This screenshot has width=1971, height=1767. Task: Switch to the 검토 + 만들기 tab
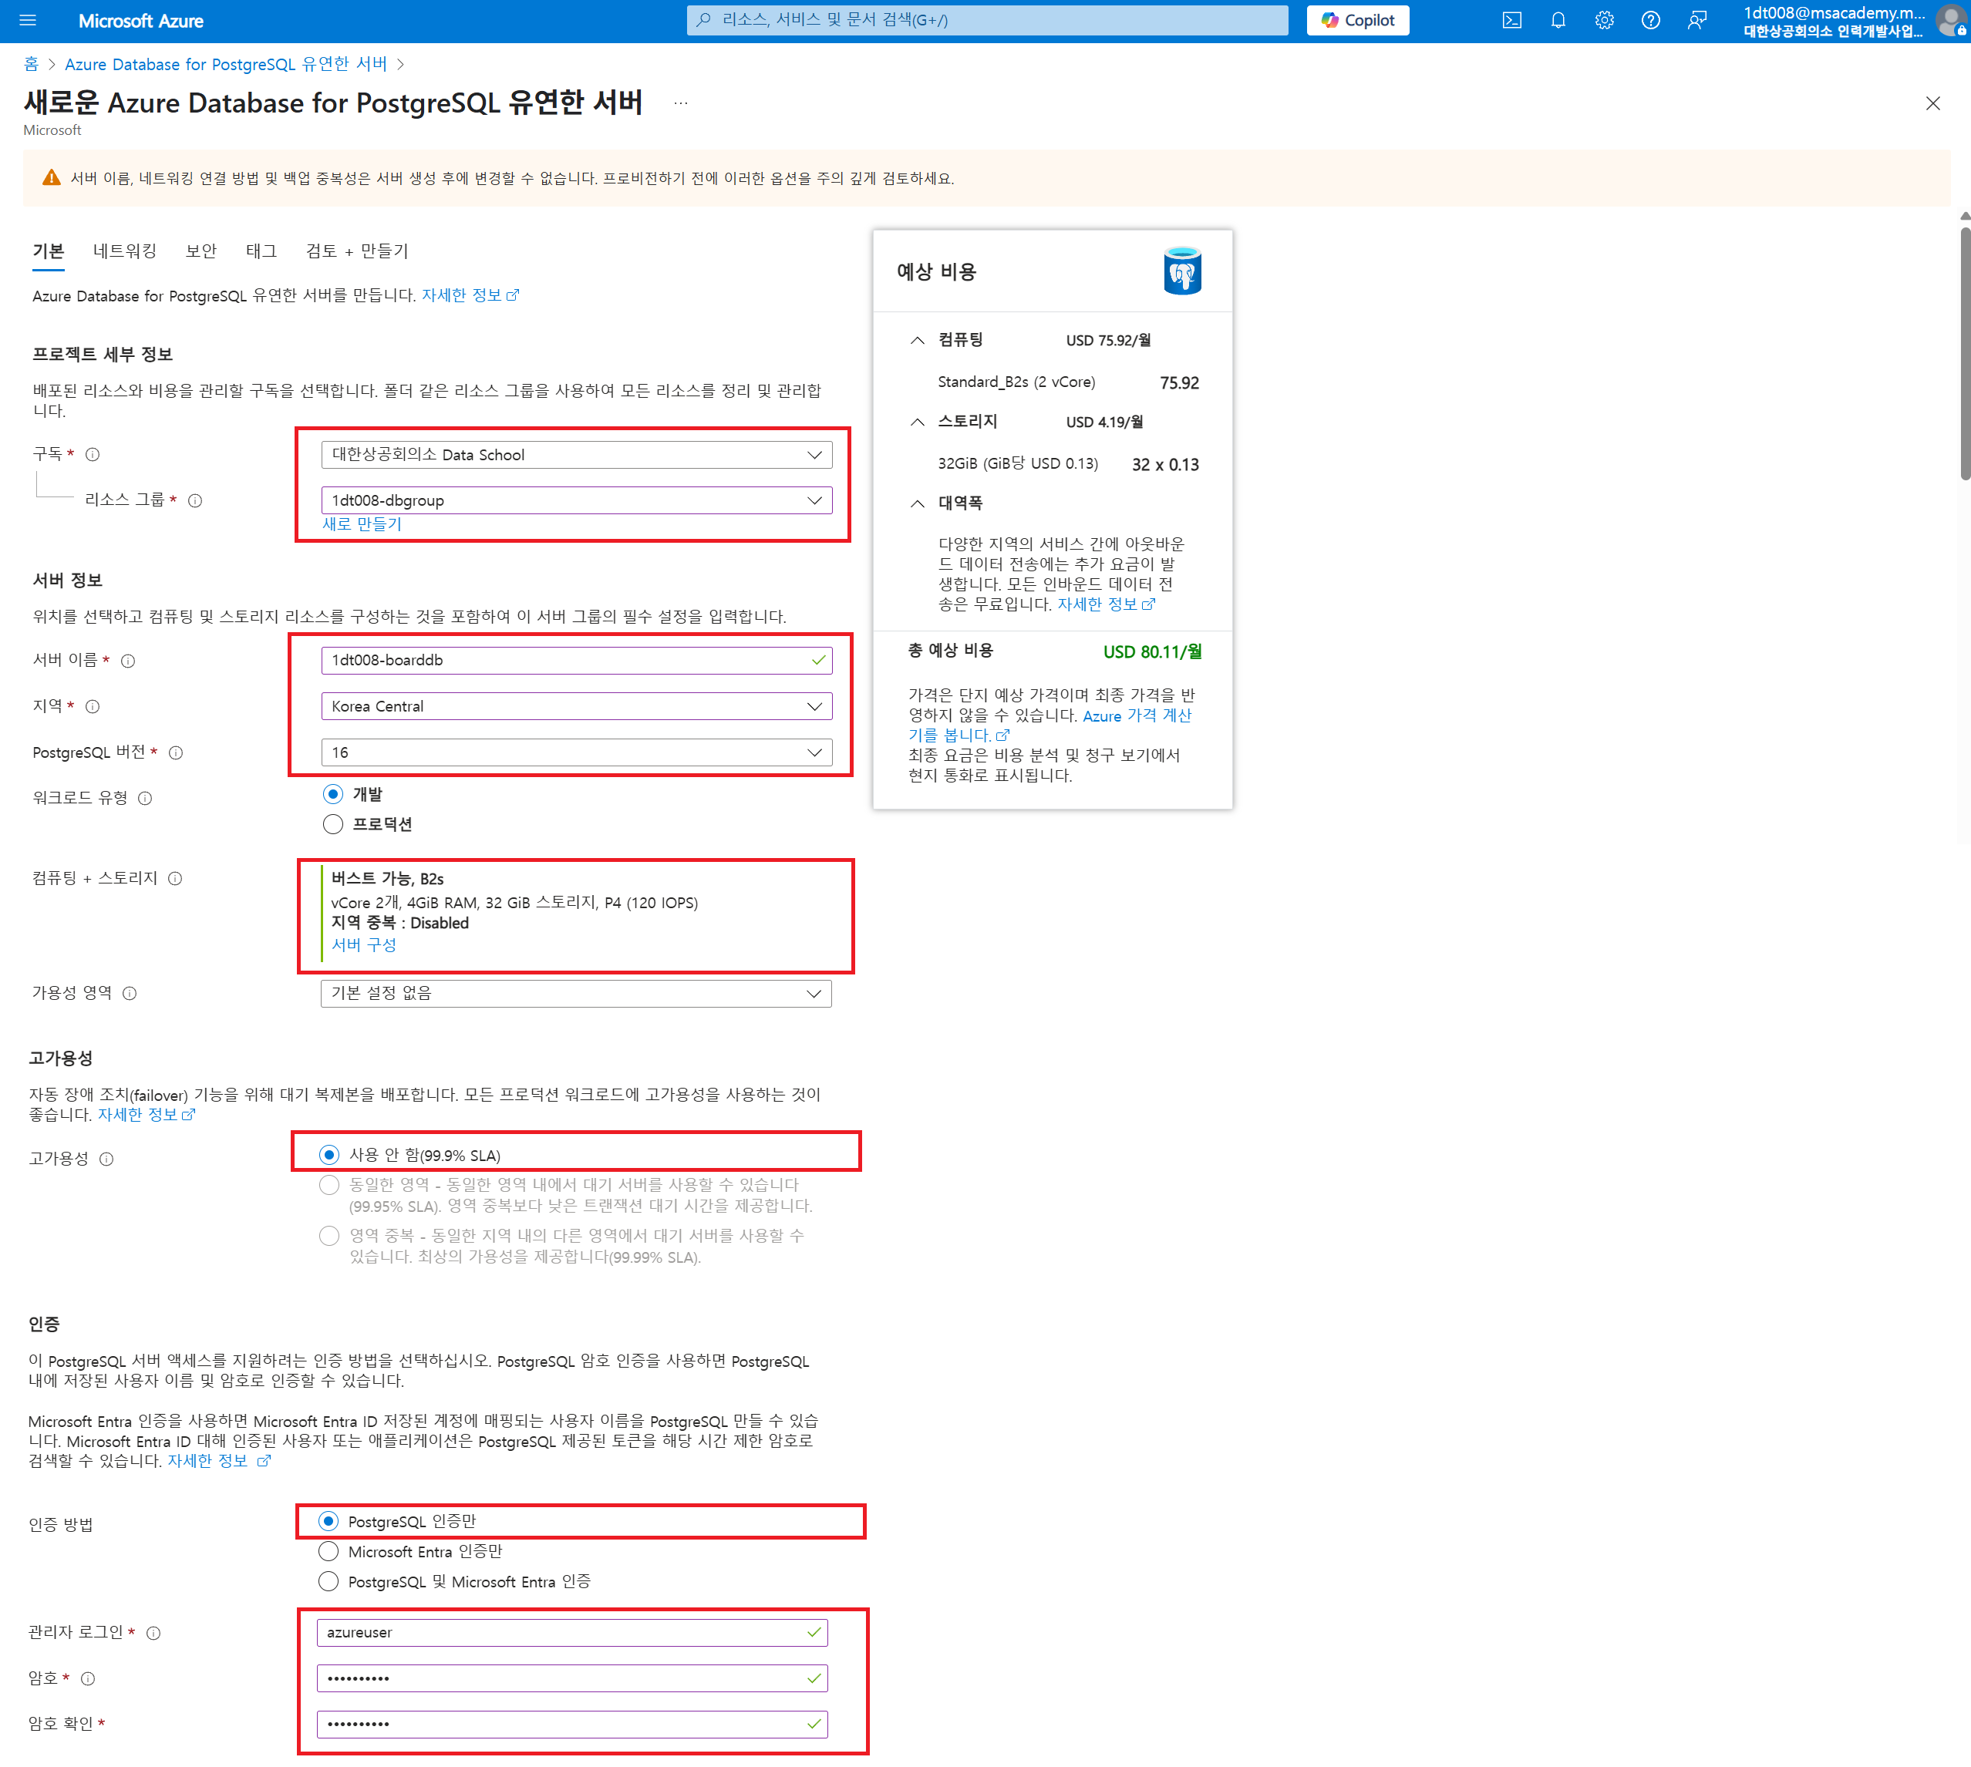click(356, 251)
